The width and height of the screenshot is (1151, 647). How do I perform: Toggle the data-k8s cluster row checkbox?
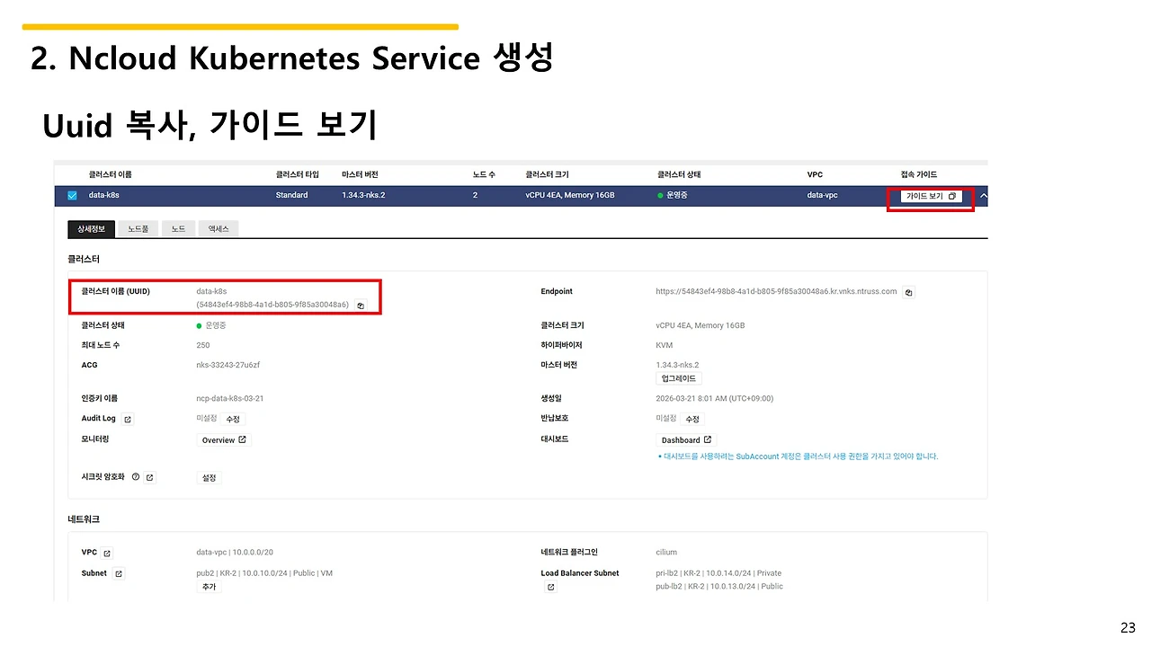(x=73, y=195)
